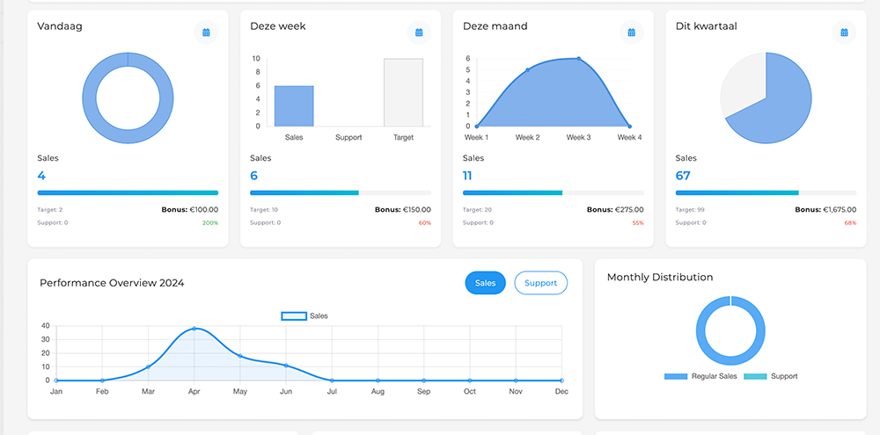Click gray slice of Dit kwartaal pie
Viewport: 880px width, 435px height.
click(x=739, y=83)
